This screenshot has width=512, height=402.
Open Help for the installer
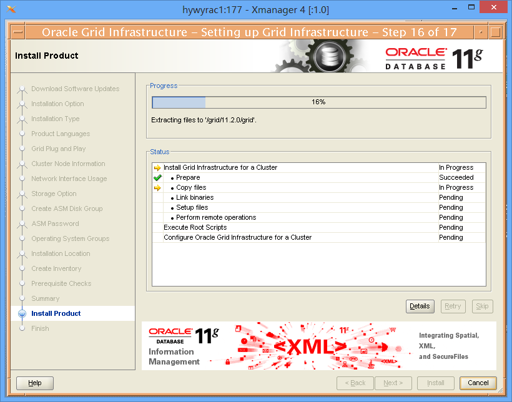[x=35, y=383]
